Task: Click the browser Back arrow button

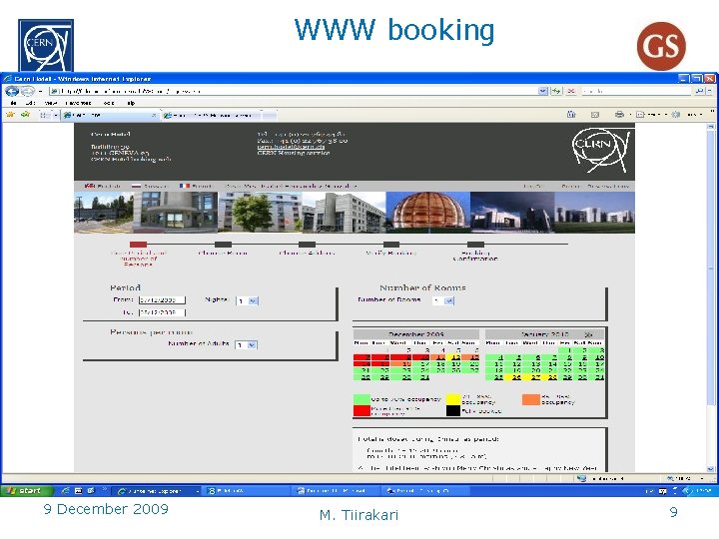Action: 12,91
